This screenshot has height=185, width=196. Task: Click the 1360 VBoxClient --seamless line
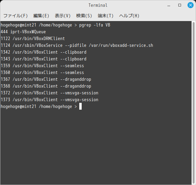tap(42, 73)
